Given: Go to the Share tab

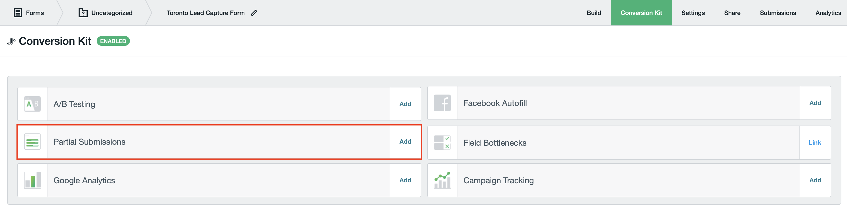Looking at the screenshot, I should (x=732, y=13).
